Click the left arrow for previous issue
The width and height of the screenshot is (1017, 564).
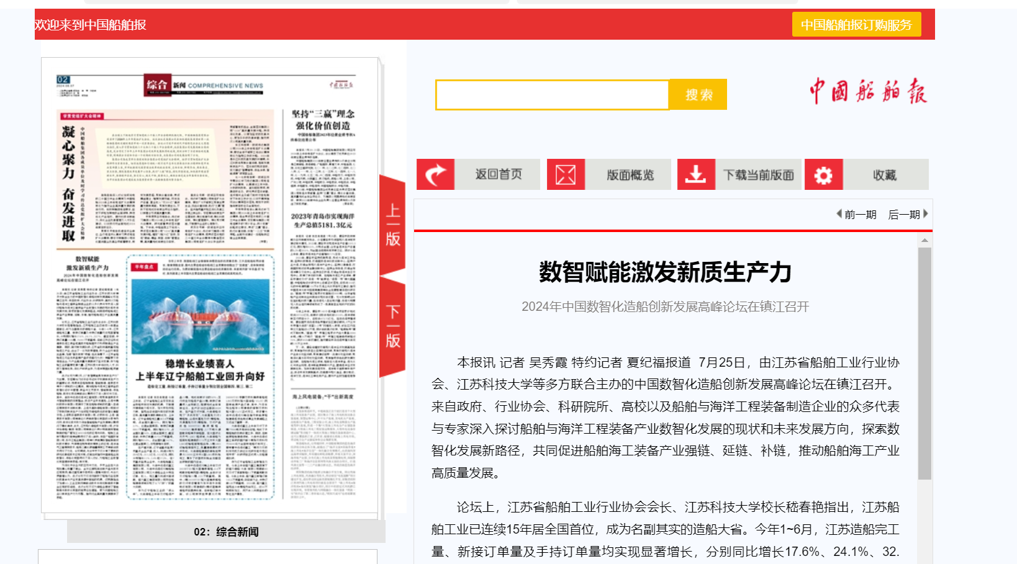pyautogui.click(x=839, y=214)
